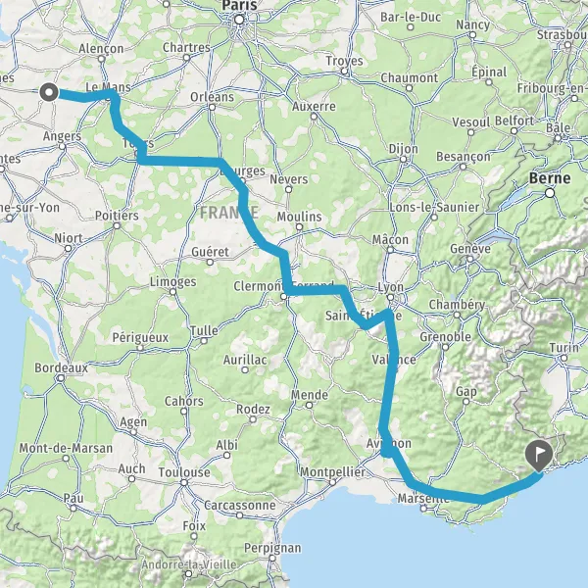
Task: Click the Orléans map label
Action: [x=212, y=97]
